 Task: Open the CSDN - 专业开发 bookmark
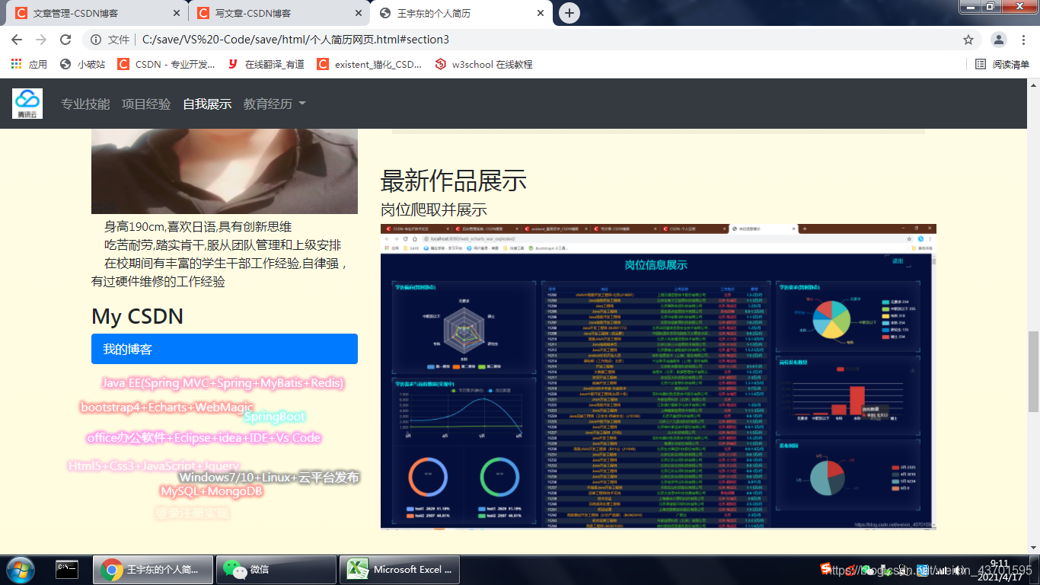click(x=167, y=65)
